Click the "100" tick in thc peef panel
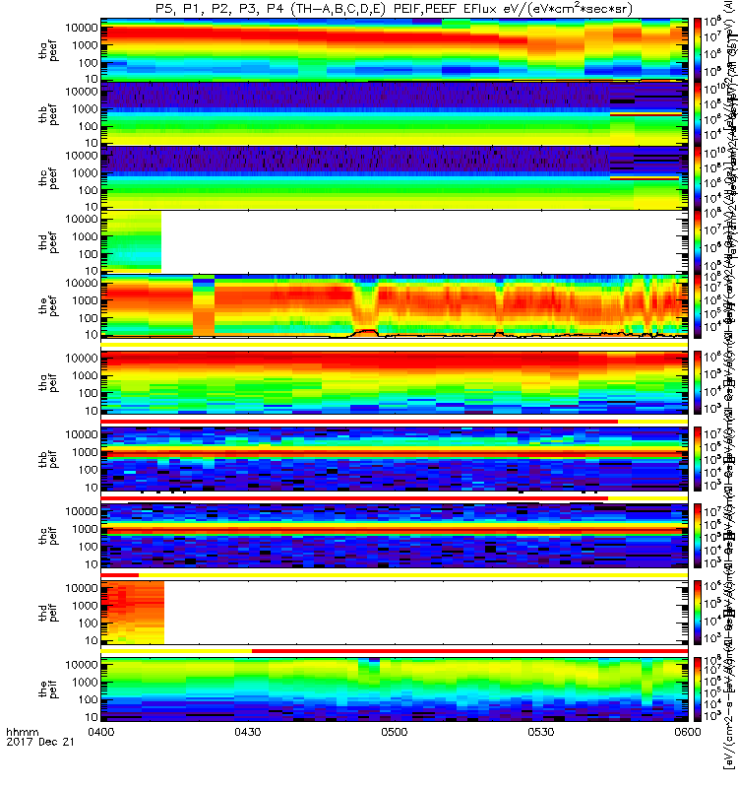The width and height of the screenshot is (738, 788). coord(88,190)
